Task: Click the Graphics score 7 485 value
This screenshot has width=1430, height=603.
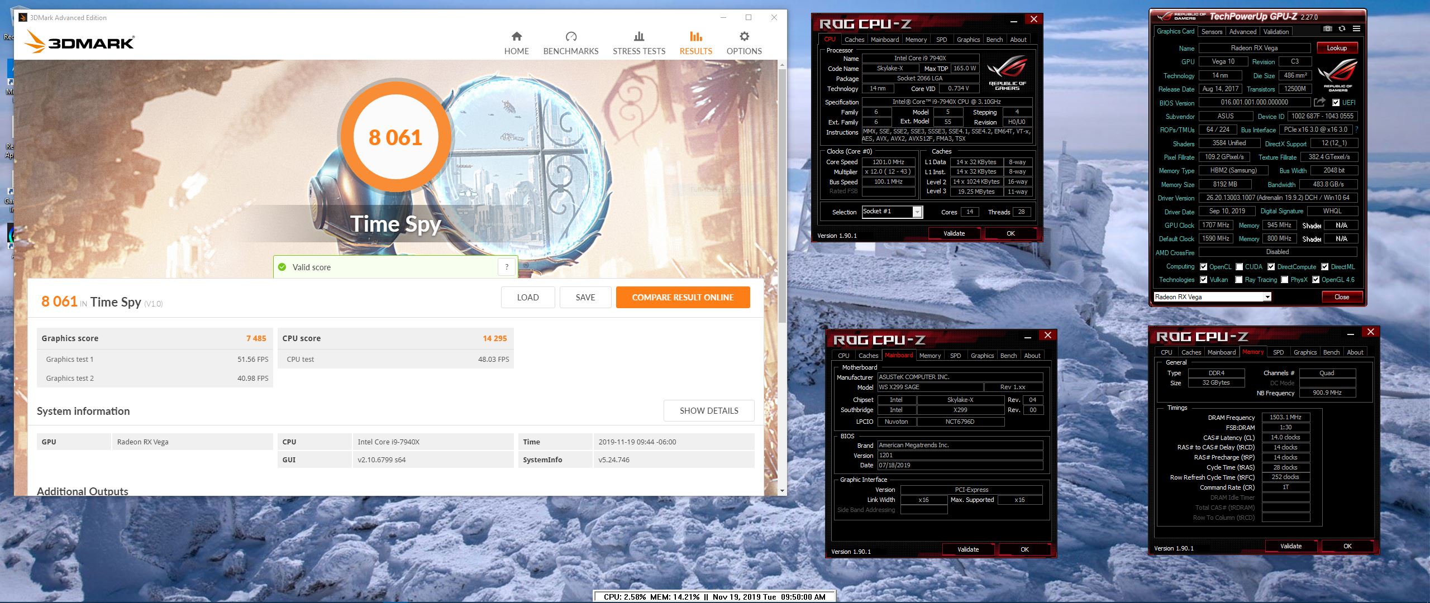Action: tap(256, 338)
